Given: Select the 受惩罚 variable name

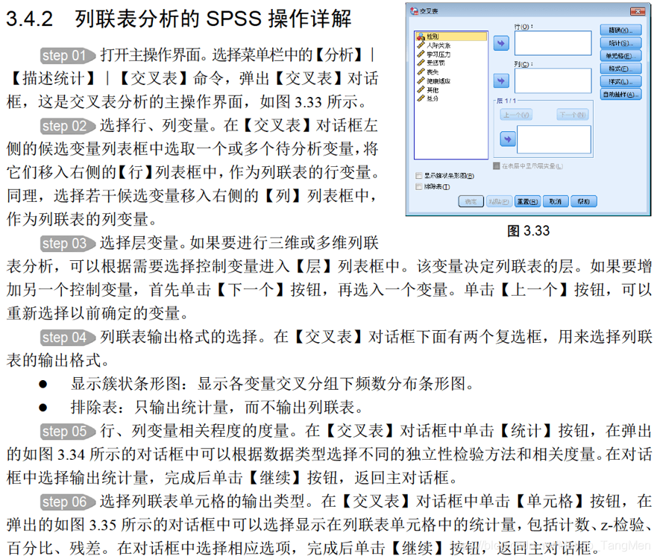Looking at the screenshot, I should (x=436, y=63).
